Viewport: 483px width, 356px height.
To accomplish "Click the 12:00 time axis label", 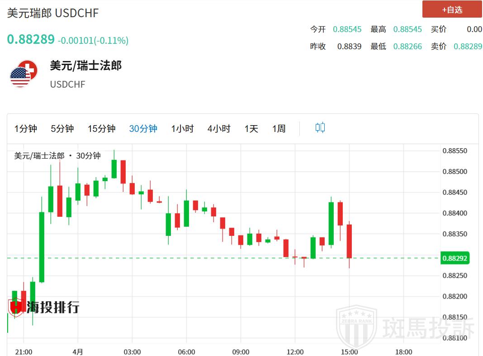I will pyautogui.click(x=295, y=351).
